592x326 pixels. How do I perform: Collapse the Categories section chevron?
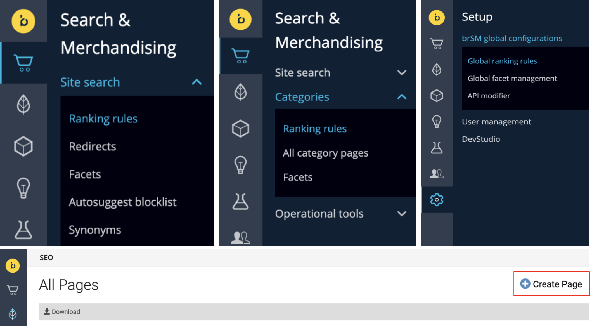[402, 97]
